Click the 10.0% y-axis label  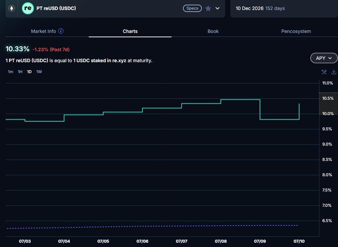pyautogui.click(x=328, y=114)
